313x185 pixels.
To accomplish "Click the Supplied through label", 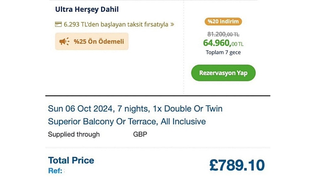I will pyautogui.click(x=74, y=134).
